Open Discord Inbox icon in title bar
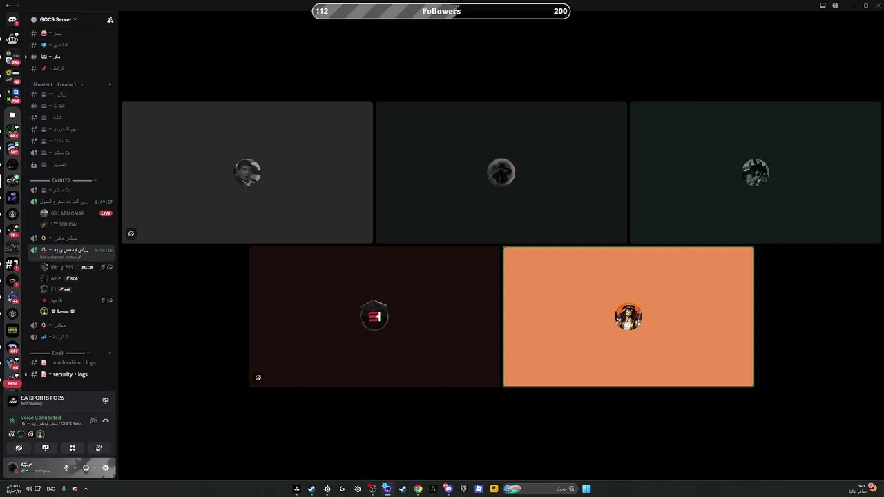Screen dimensions: 884x497 [823, 6]
